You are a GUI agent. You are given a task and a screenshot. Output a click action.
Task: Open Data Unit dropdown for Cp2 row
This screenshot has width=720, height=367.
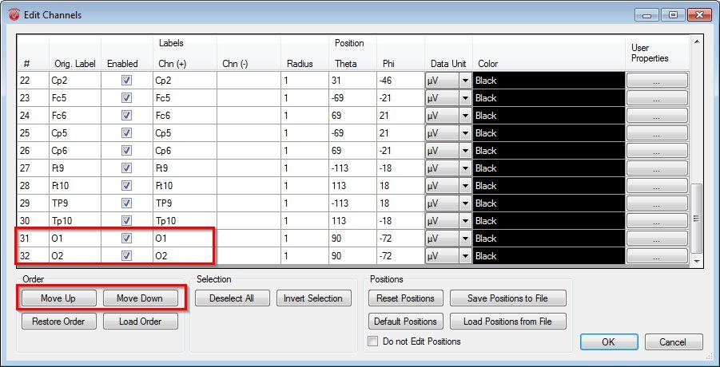tap(465, 80)
